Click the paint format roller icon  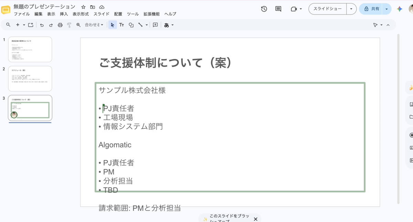point(69,25)
